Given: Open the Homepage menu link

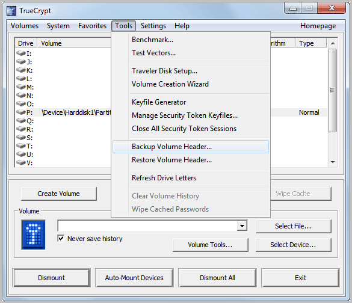Looking at the screenshot, I should coord(318,26).
